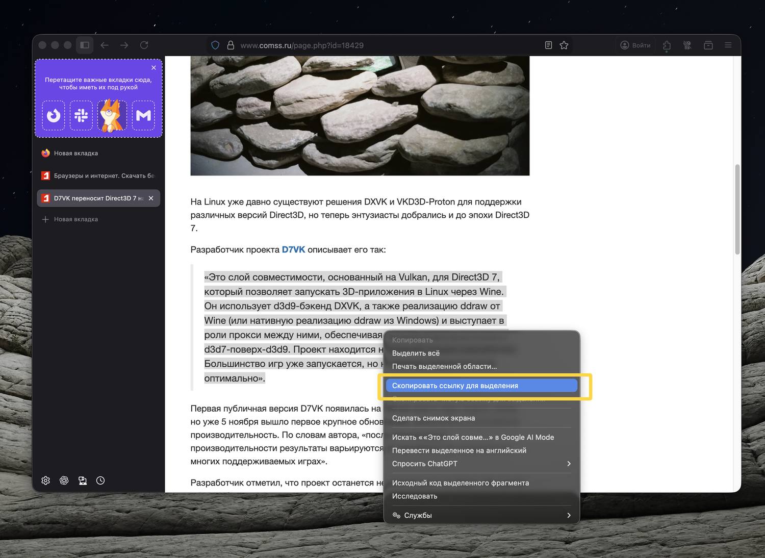Select Сделать снимок экрана
The width and height of the screenshot is (765, 558).
(482, 418)
